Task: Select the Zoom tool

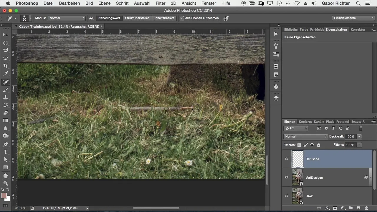Action: tap(6, 183)
